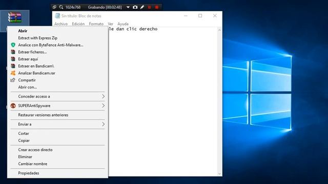The width and height of the screenshot is (328, 184).
Task: Expand SUPERAntiSpyware submenu arrow
Action: click(x=103, y=106)
